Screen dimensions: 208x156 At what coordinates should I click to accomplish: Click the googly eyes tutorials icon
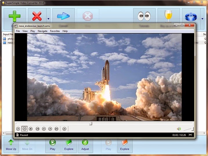point(144,16)
